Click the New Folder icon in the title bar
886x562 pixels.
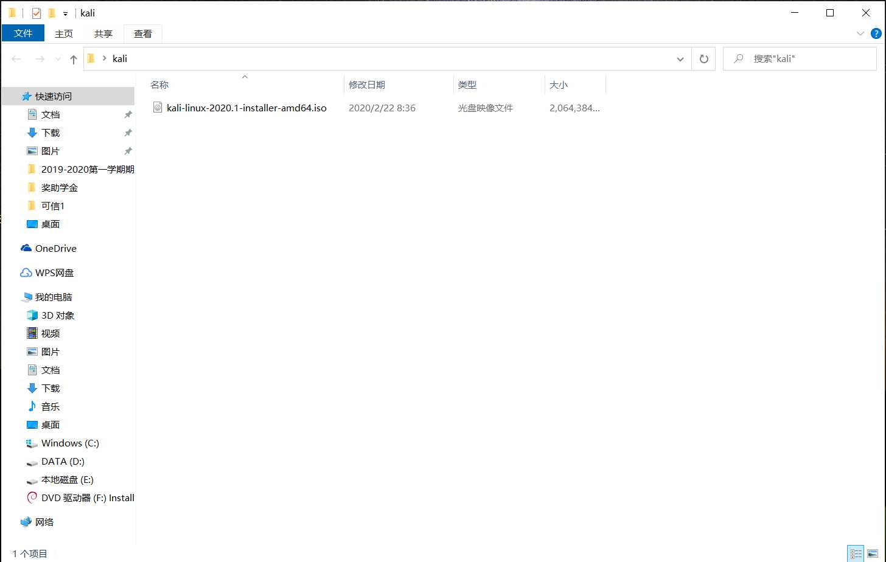52,13
